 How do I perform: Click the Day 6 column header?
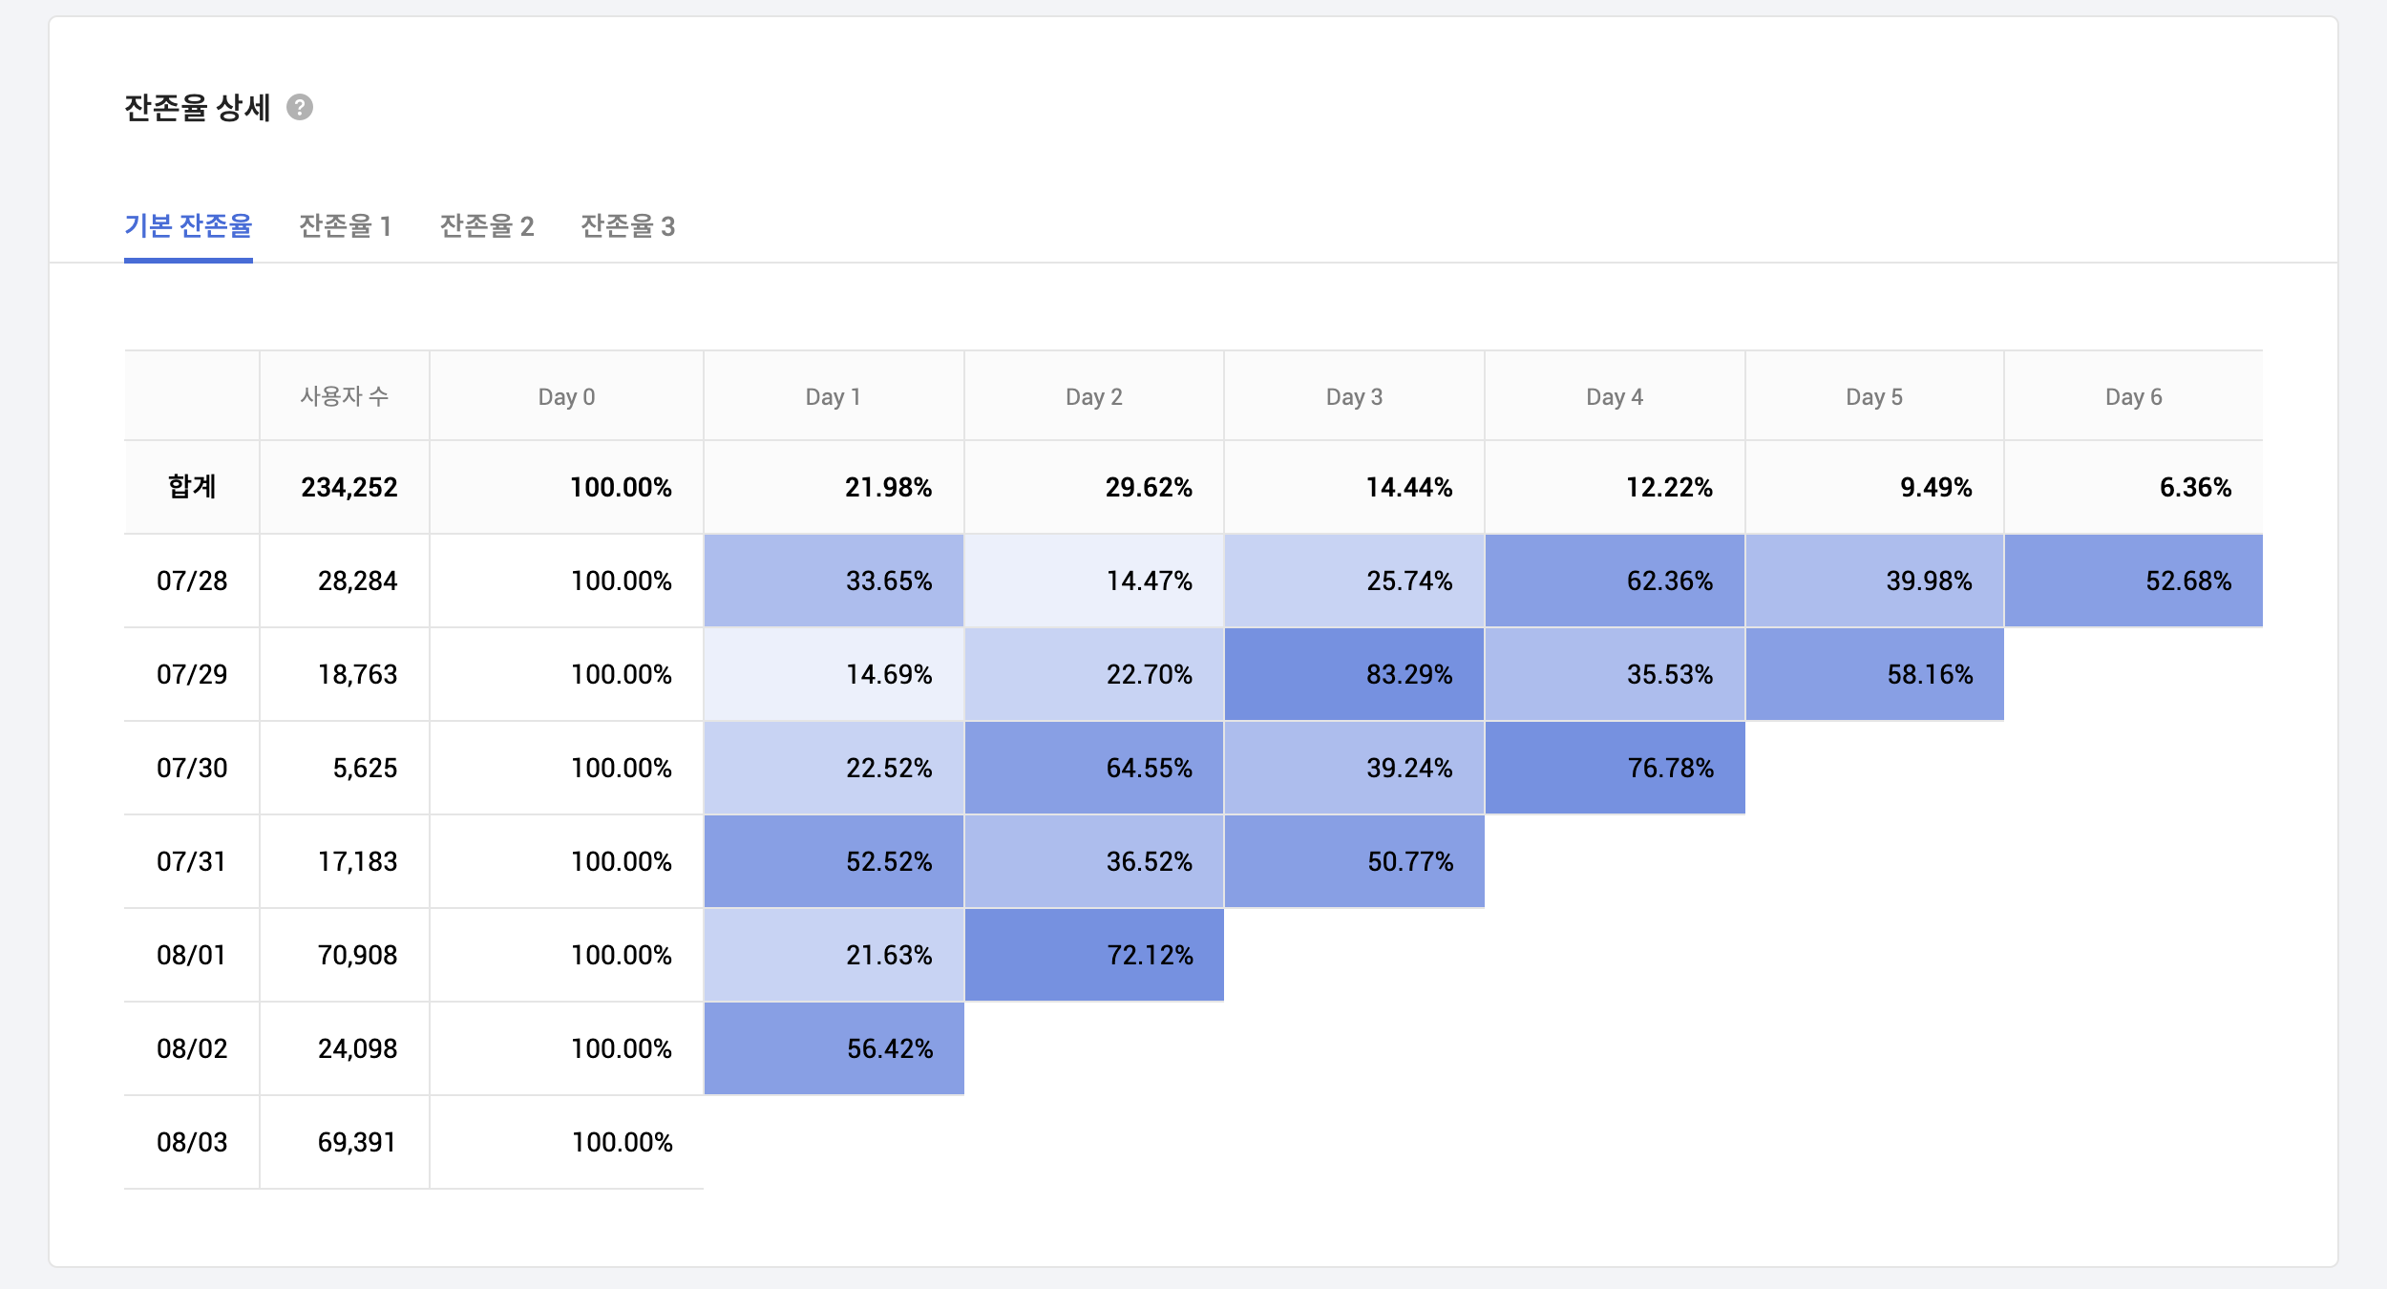[2133, 397]
